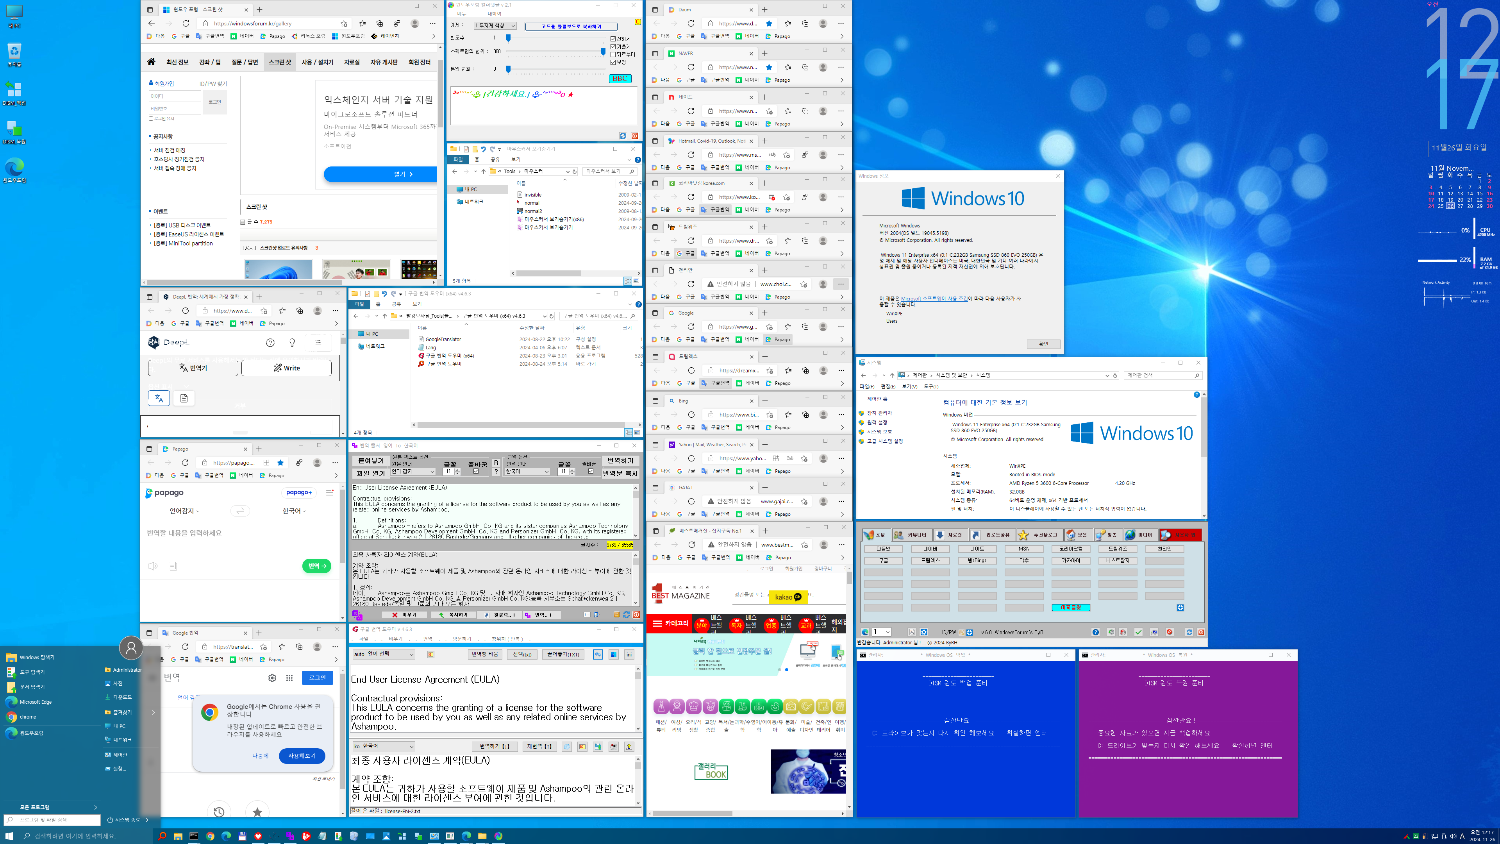The height and width of the screenshot is (844, 1500).
Task: Click the Microsoft 소프트웨어 사용 조건 link
Action: click(x=934, y=299)
